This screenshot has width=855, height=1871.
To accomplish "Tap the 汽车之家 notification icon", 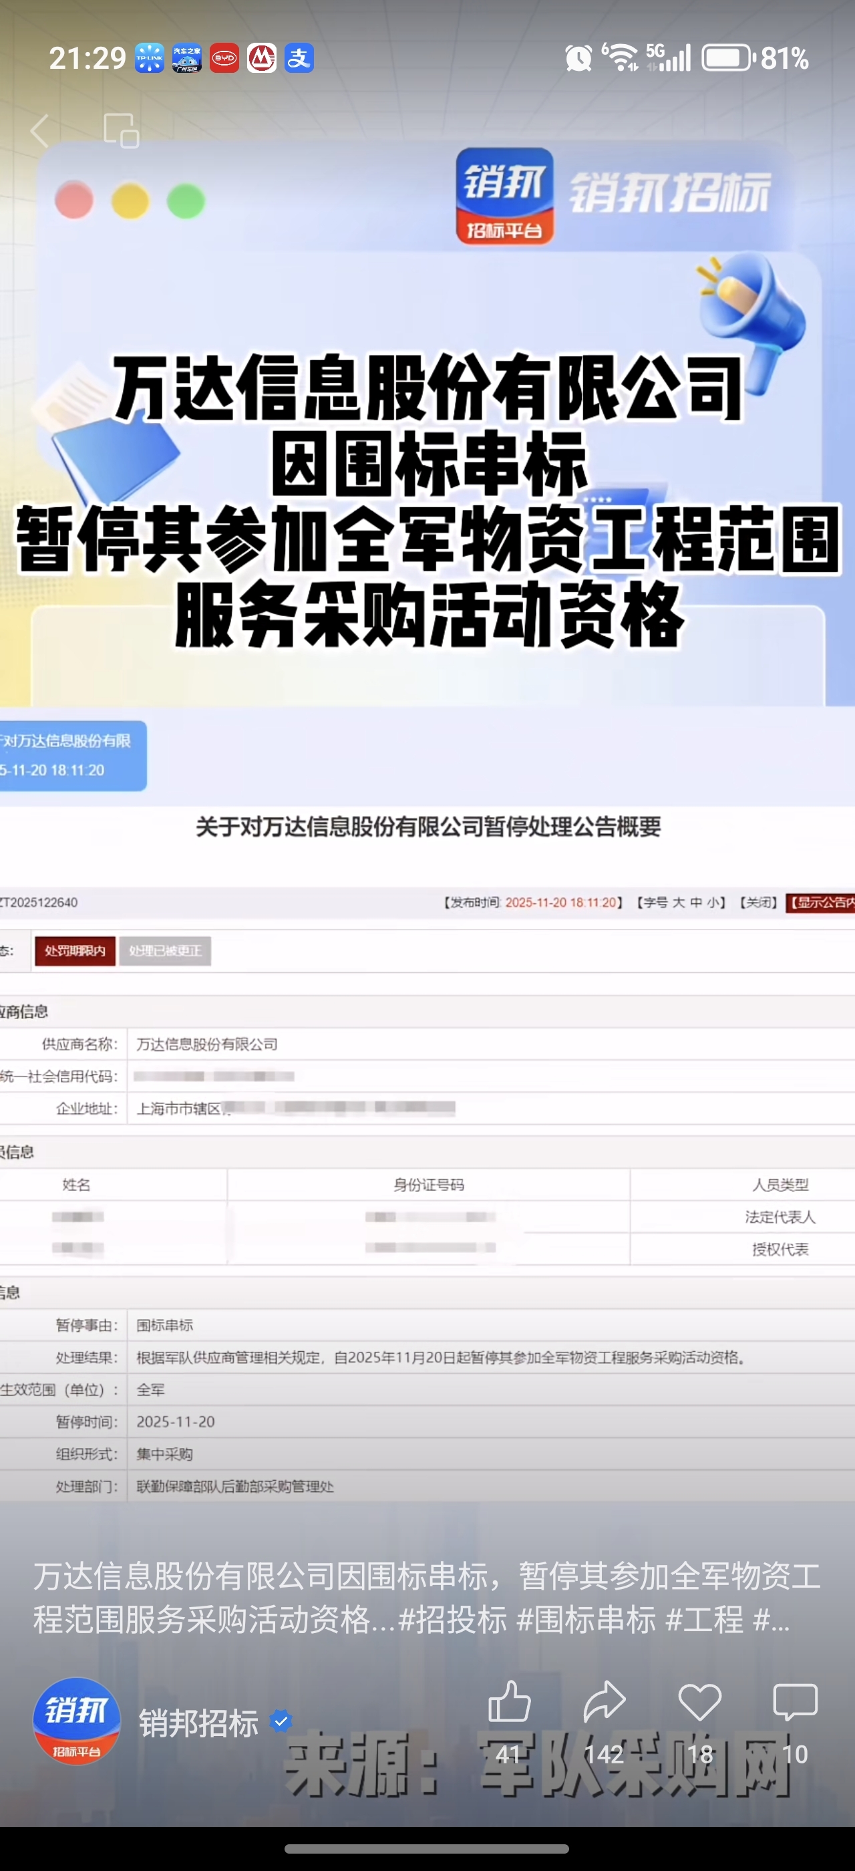I will (186, 58).
